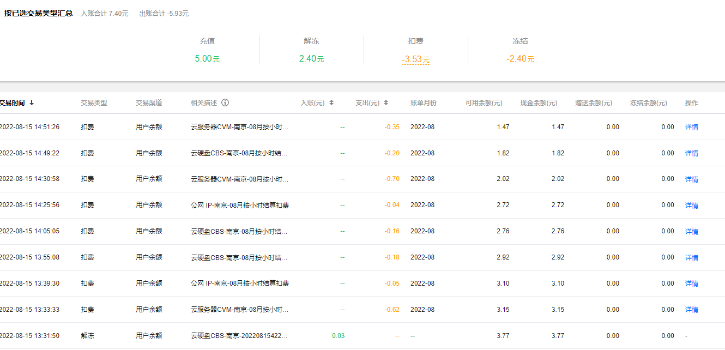725x350 pixels.
Task: Open 详情 for the 13:39:30 公网IP row
Action: pos(691,283)
